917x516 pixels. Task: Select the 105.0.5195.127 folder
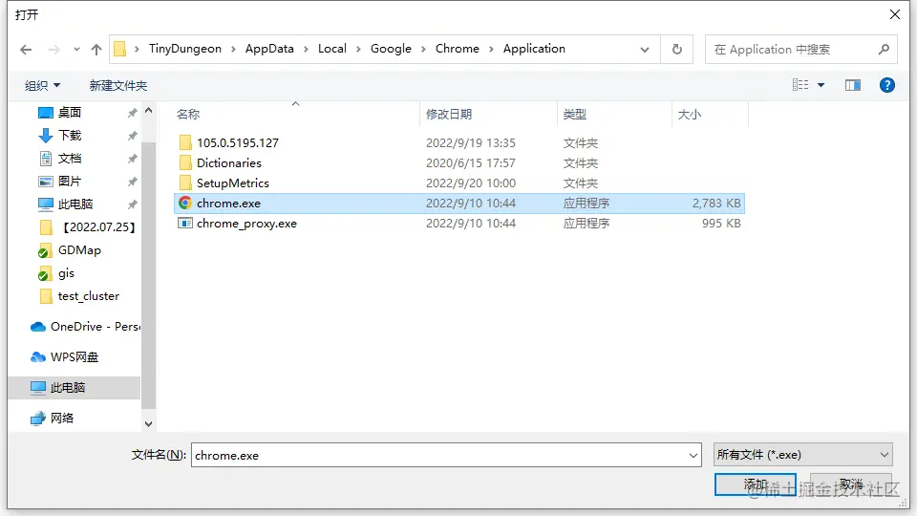coord(238,142)
